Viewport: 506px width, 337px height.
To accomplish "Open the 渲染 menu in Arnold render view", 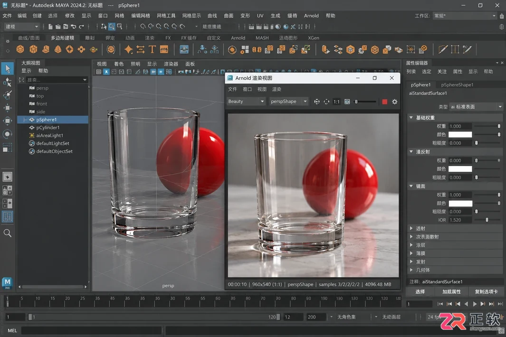I will (x=277, y=89).
